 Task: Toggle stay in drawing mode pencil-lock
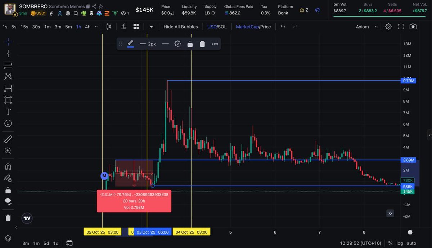tap(8, 178)
